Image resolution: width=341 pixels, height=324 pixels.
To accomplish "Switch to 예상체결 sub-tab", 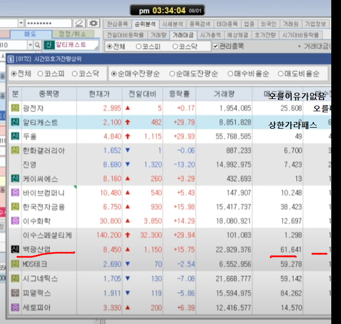I will point(238,35).
